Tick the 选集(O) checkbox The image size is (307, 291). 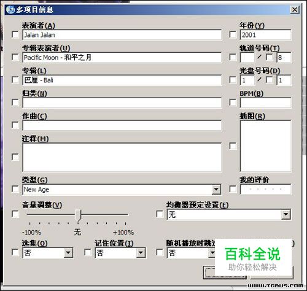click(15, 252)
